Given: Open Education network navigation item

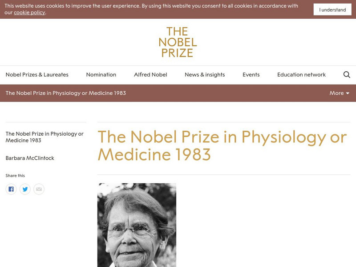Looking at the screenshot, I should [301, 75].
